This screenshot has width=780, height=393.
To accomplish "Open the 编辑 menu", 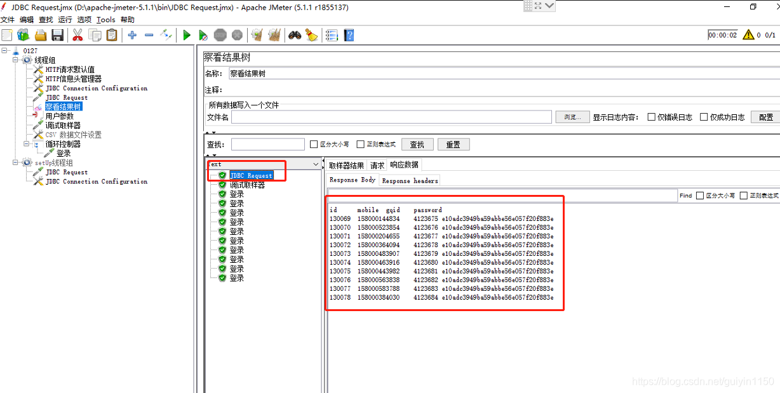I will tap(26, 20).
